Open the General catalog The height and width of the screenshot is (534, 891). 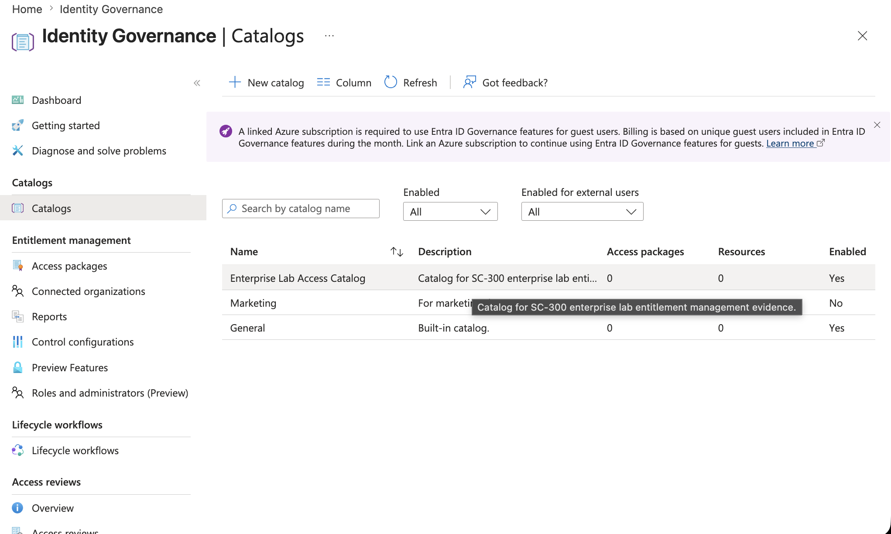tap(247, 328)
